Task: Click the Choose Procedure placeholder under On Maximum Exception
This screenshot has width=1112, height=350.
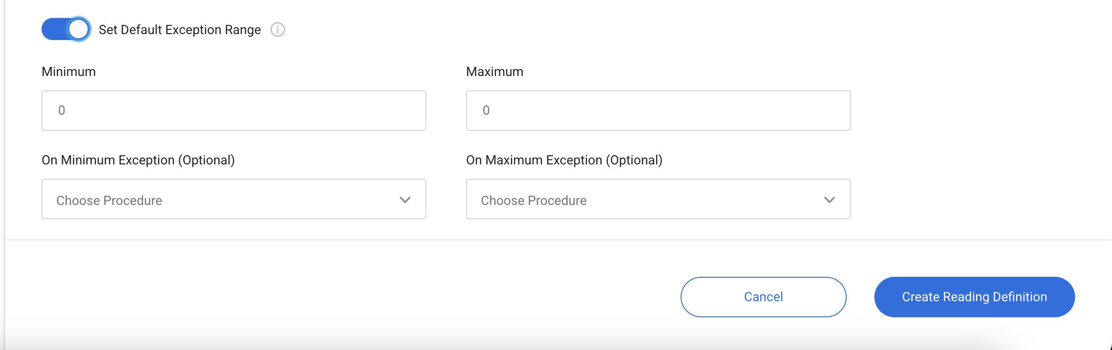Action: pos(533,201)
